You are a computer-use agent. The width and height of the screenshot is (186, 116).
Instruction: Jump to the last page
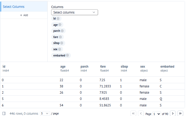click(x=180, y=113)
